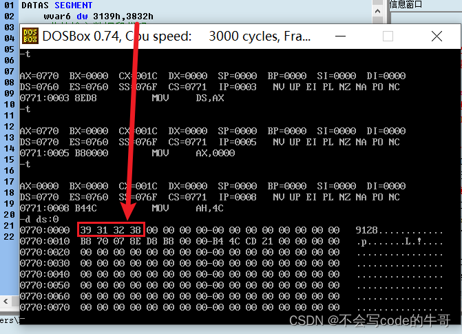Click the memory address 0770:0020
This screenshot has width=462, height=334.
pos(45,252)
